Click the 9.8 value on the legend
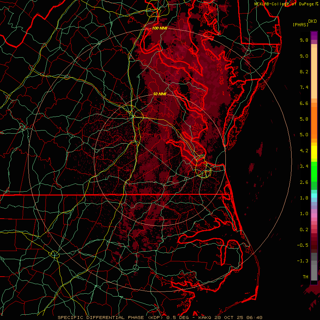This screenshot has height=320, width=320. (304, 40)
